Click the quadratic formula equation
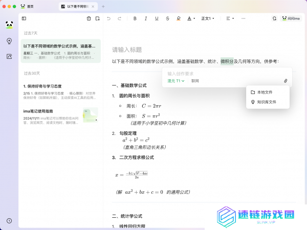Screen dimensions: 307x230 [x=131, y=175]
